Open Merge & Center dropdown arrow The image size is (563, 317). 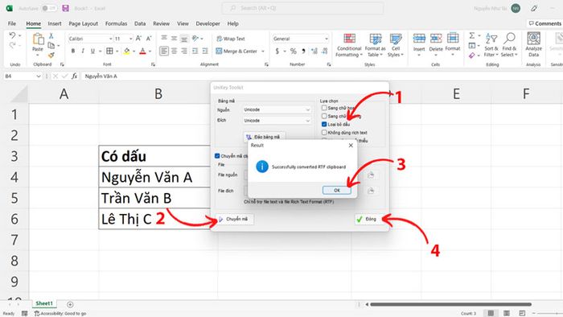pos(263,51)
